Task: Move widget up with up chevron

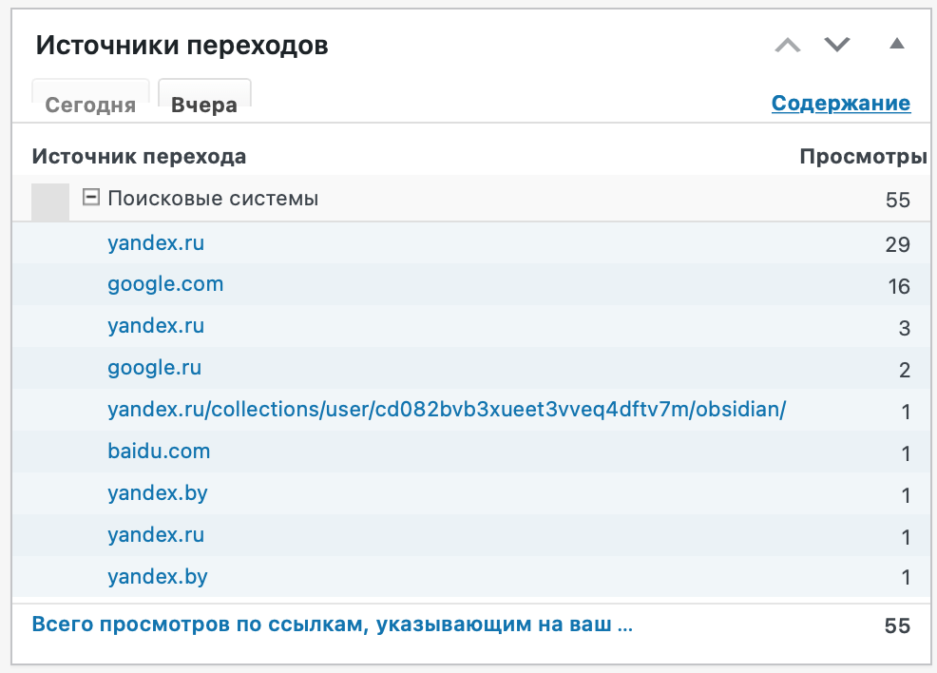Action: click(788, 45)
